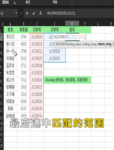This screenshot has width=114, height=150.
Task: Open clipboard group dialog launcher
Action: (15, 3)
